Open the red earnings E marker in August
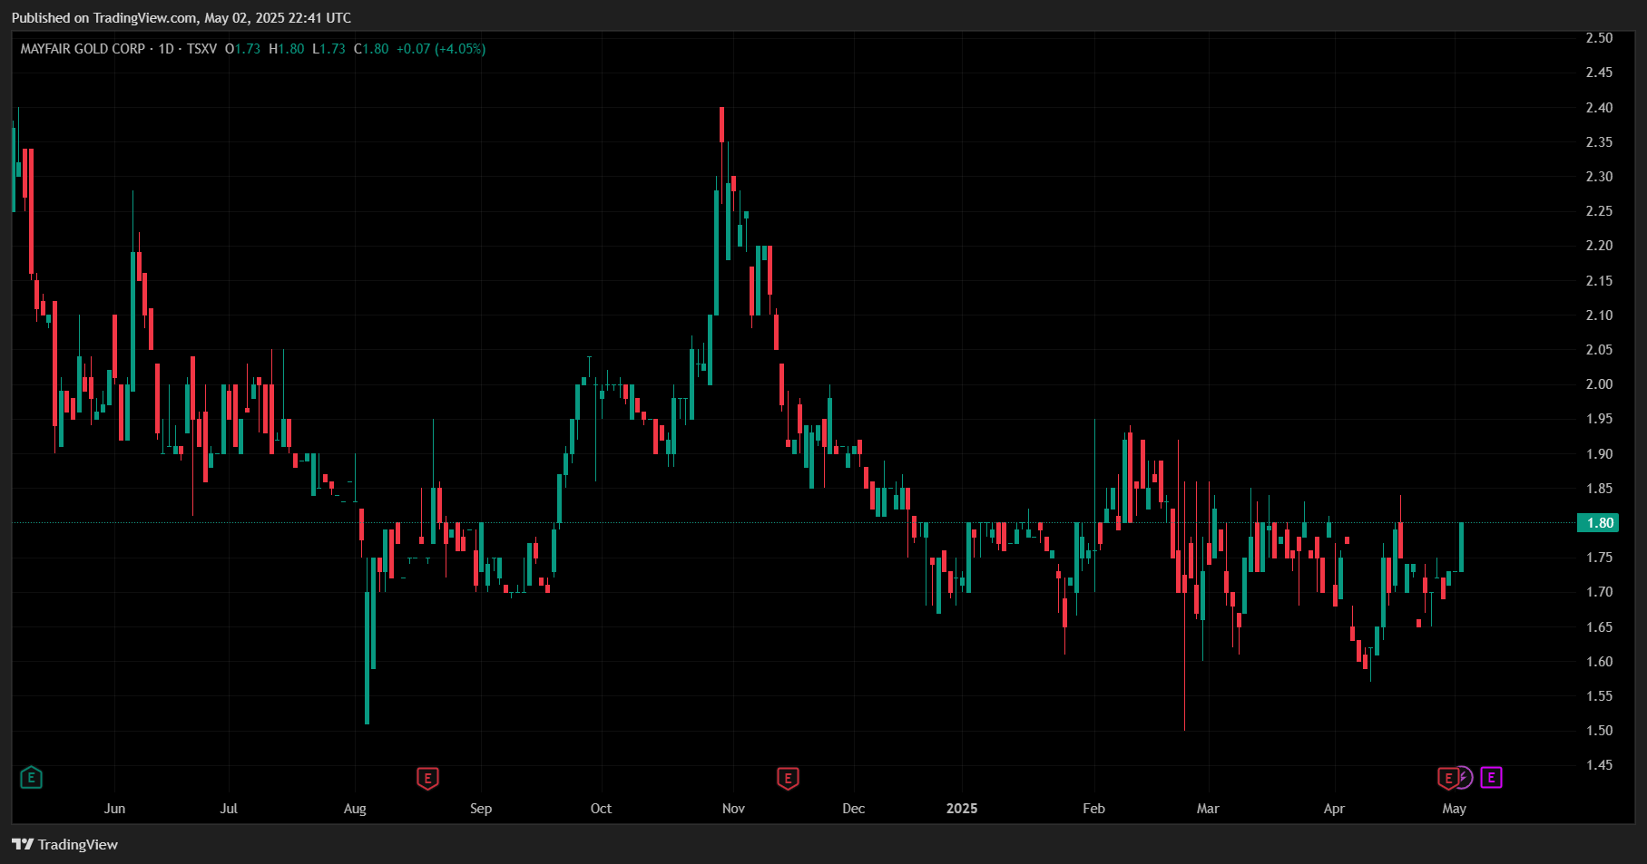 tap(427, 778)
